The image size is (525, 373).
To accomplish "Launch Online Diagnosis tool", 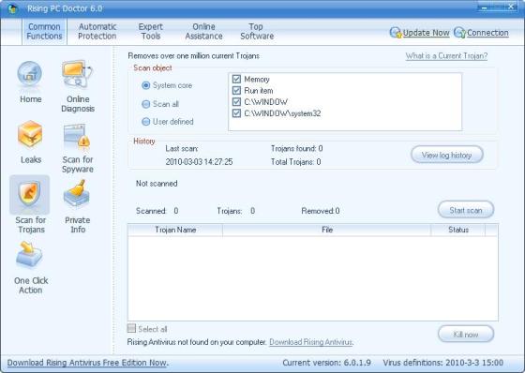I will click(x=77, y=74).
